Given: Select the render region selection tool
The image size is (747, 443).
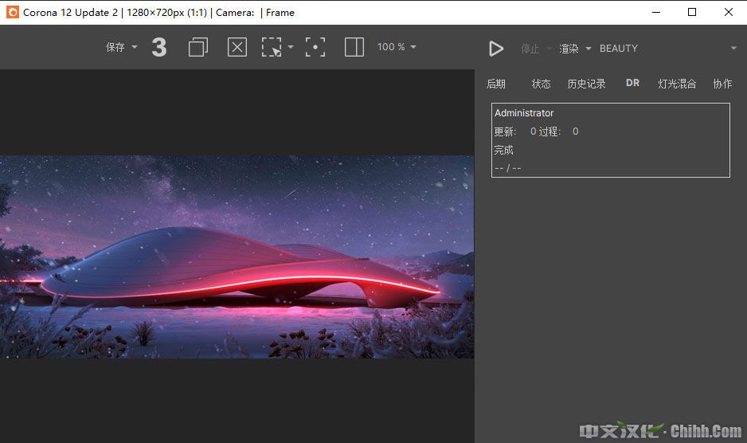Looking at the screenshot, I should [x=272, y=48].
